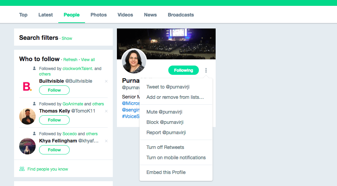Refresh the Who to follow list
337x186 pixels.
coord(70,60)
